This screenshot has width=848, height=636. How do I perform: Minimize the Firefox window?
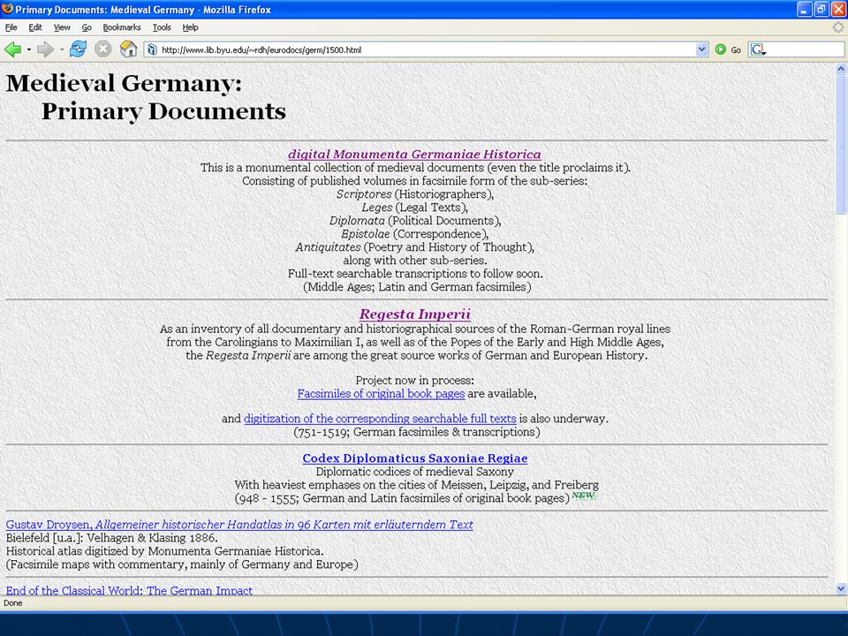tap(804, 9)
